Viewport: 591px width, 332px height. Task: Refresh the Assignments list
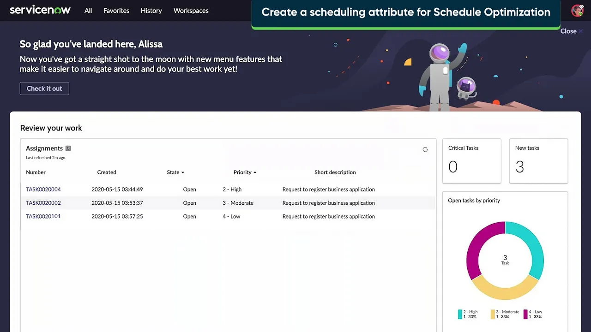425,149
